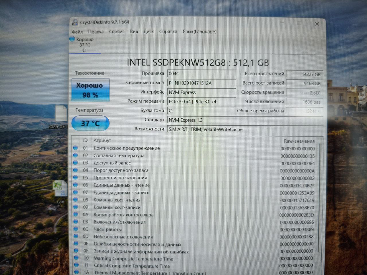Click the interface field NVM Express
Image resolution: width=367 pixels, height=275 pixels.
[x=202, y=92]
